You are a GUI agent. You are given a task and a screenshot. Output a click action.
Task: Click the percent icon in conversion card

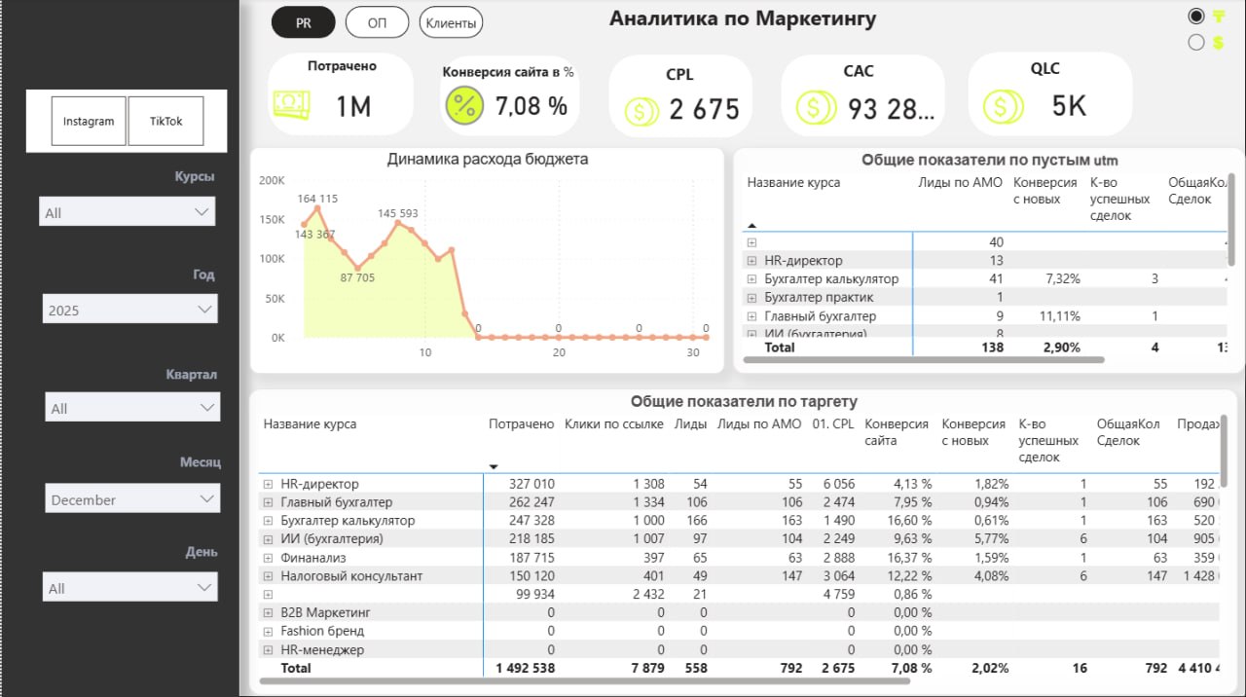point(464,105)
